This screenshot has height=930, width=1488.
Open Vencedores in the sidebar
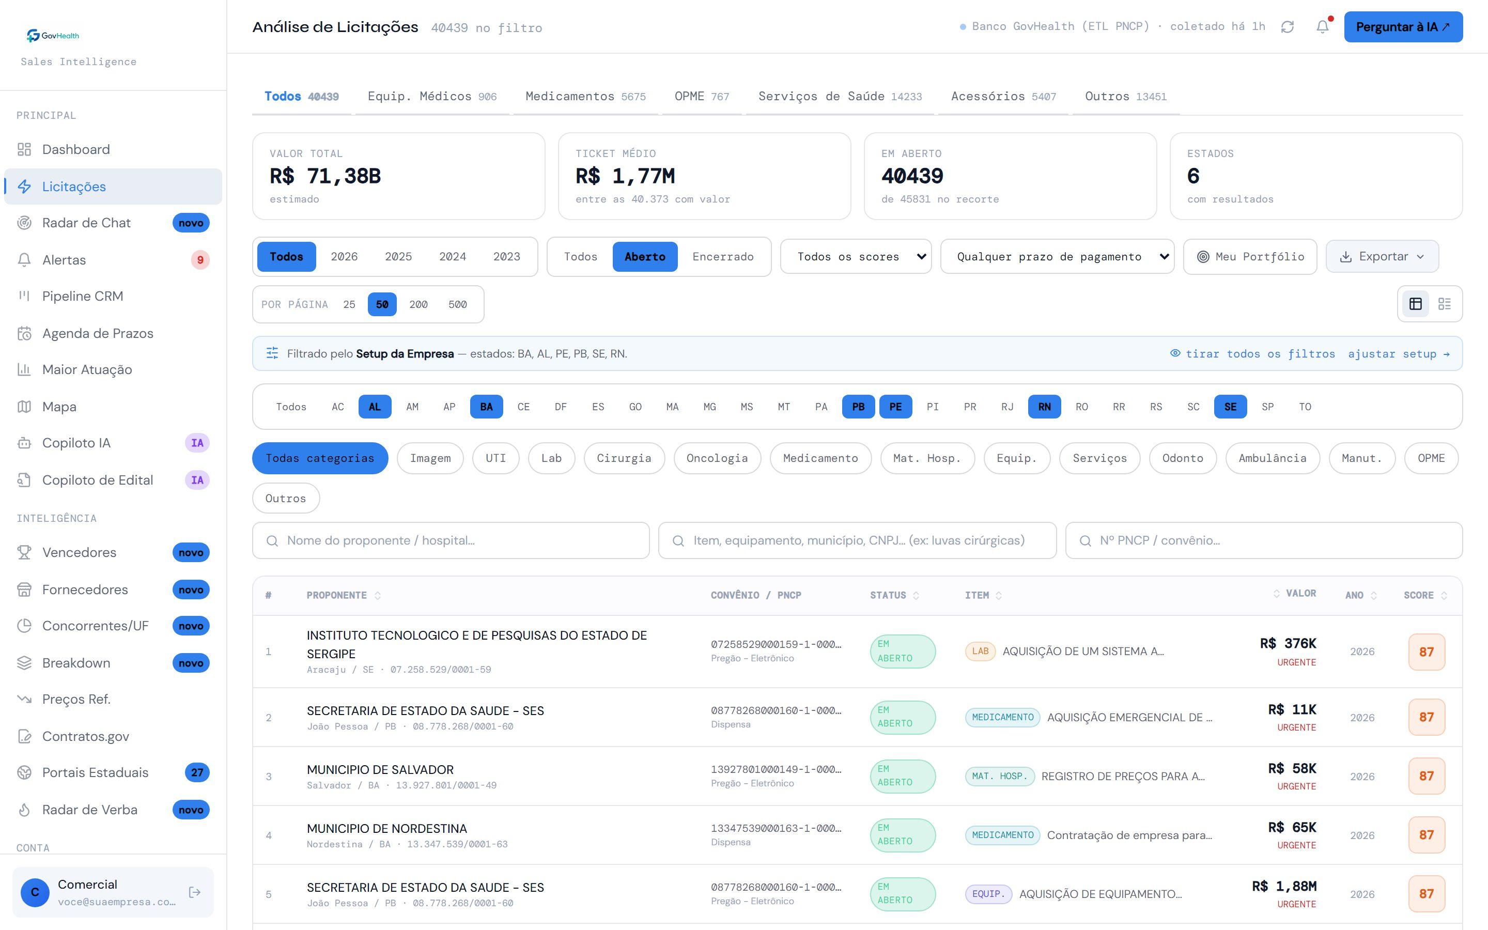pos(113,552)
